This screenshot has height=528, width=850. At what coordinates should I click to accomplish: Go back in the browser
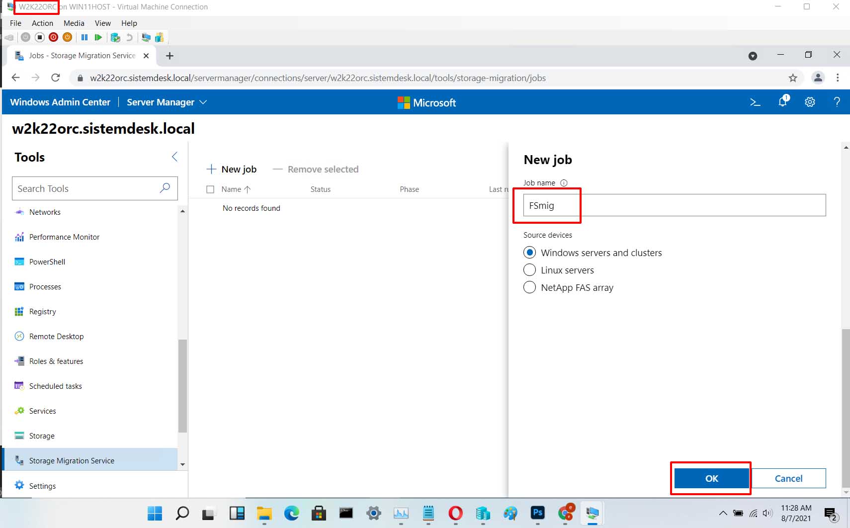(x=16, y=78)
